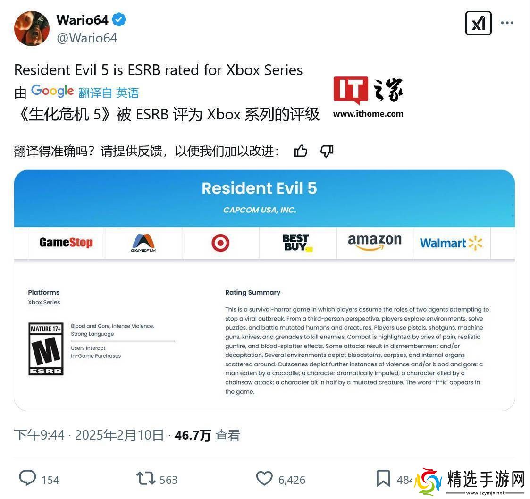The image size is (530, 499).
Task: Click the 46.7万 查看 view count
Action: (207, 435)
